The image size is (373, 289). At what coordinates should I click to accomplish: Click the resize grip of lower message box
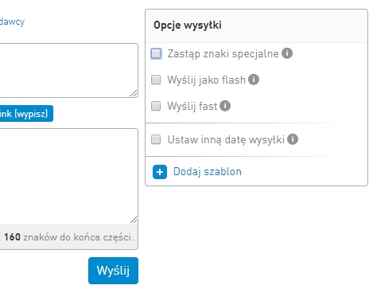click(134, 220)
